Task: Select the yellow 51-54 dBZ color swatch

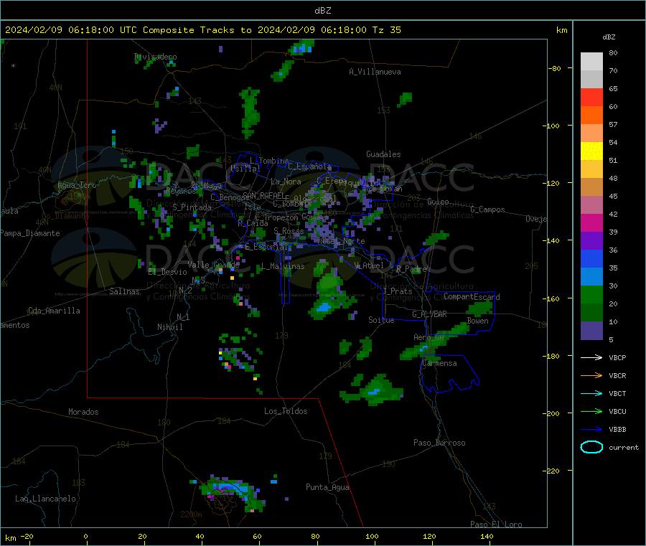Action: 591,151
